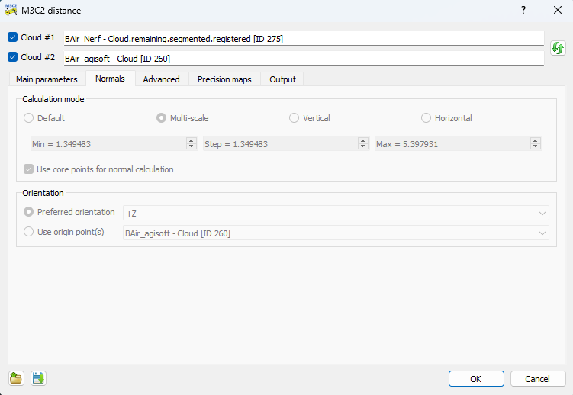Click the M3C2 title bar icon
573x395 pixels.
point(11,11)
